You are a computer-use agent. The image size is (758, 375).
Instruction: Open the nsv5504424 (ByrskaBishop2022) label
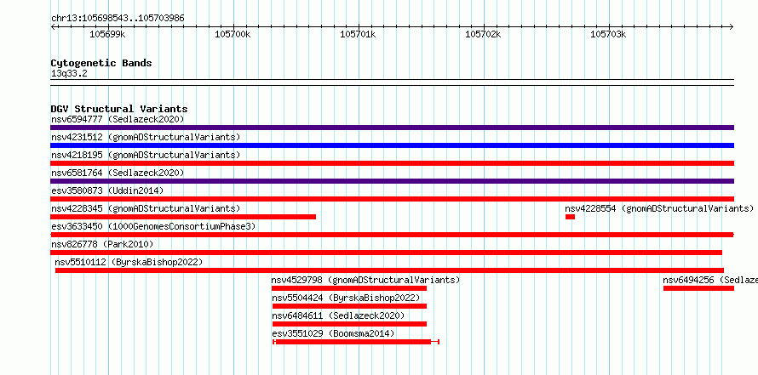(x=346, y=298)
